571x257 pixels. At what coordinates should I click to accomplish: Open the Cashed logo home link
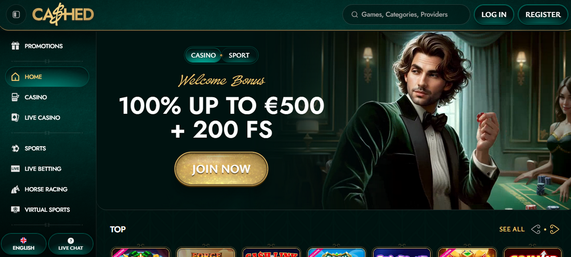click(x=63, y=15)
